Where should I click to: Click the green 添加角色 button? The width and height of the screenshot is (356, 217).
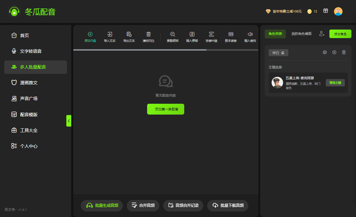pos(340,34)
